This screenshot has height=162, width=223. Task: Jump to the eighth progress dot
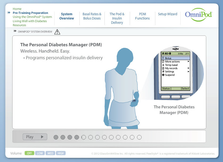click(104, 137)
